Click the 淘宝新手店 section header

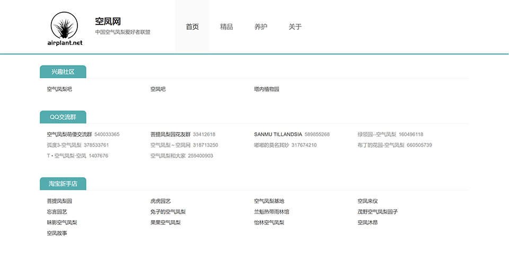(63, 184)
